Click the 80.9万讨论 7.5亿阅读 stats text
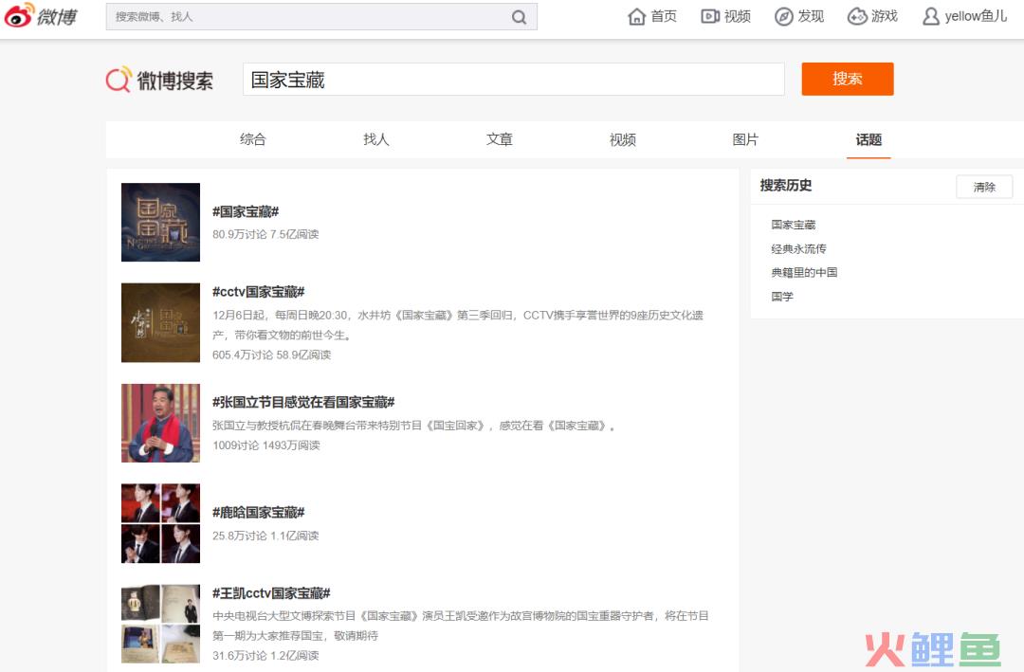The height and width of the screenshot is (672, 1024). pyautogui.click(x=265, y=234)
